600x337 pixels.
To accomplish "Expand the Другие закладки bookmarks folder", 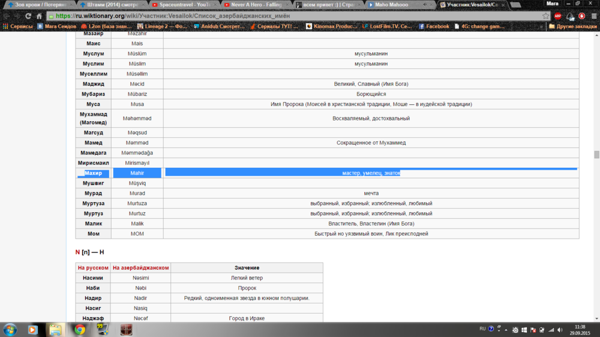I will pyautogui.click(x=573, y=26).
